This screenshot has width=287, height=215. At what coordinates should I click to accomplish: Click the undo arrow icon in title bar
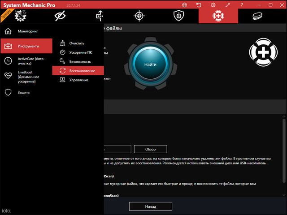pyautogui.click(x=199, y=4)
